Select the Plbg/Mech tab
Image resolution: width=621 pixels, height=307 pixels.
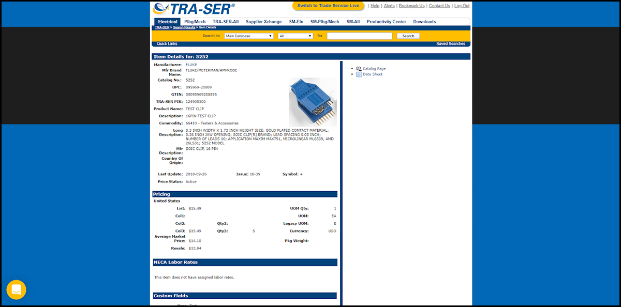point(195,22)
